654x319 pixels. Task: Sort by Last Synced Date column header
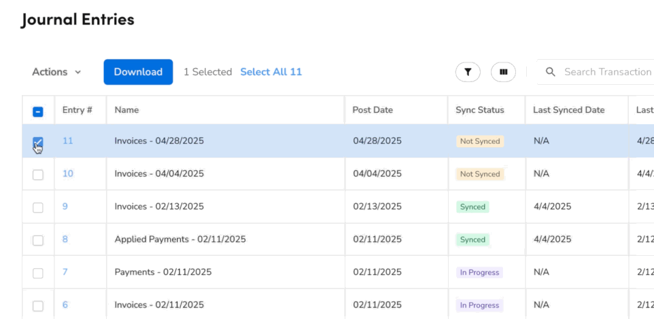(x=568, y=111)
